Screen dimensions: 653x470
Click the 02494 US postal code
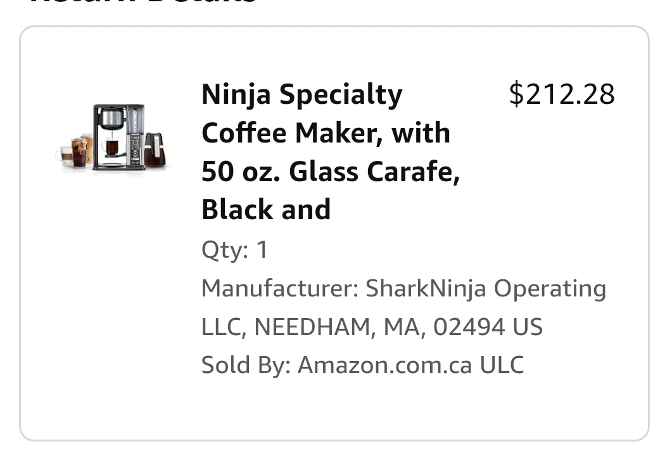[488, 327]
